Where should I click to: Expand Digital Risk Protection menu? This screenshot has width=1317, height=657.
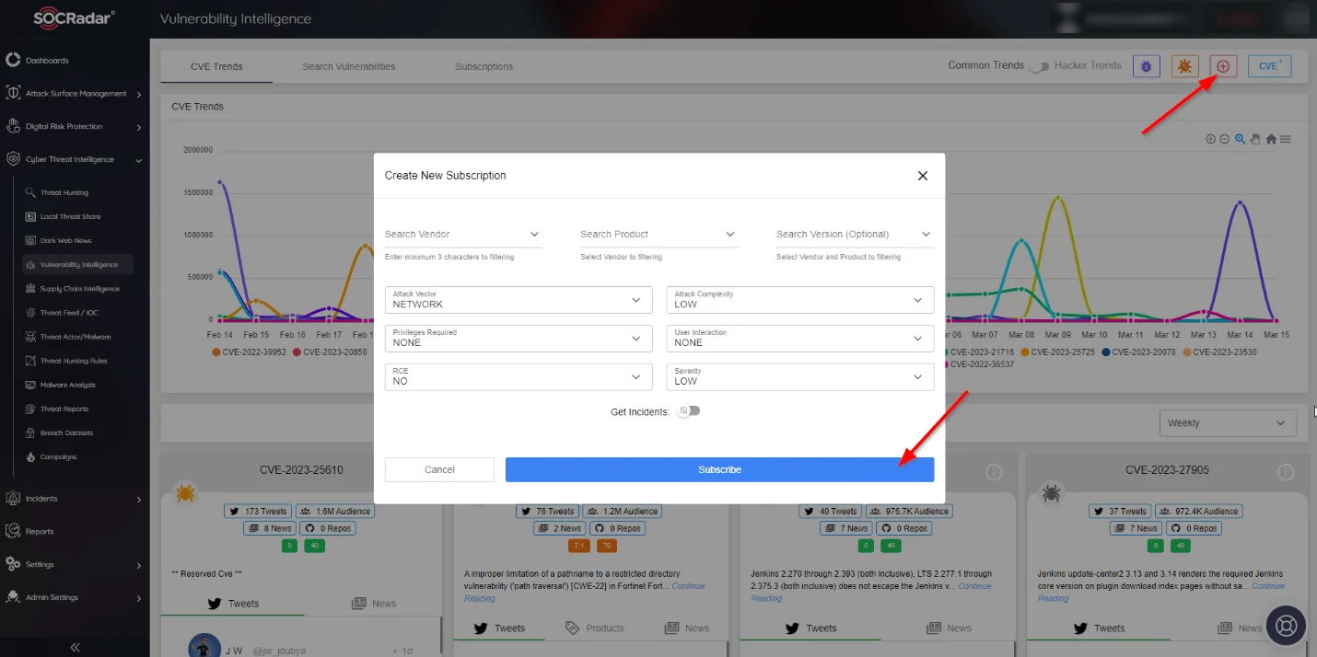point(75,127)
